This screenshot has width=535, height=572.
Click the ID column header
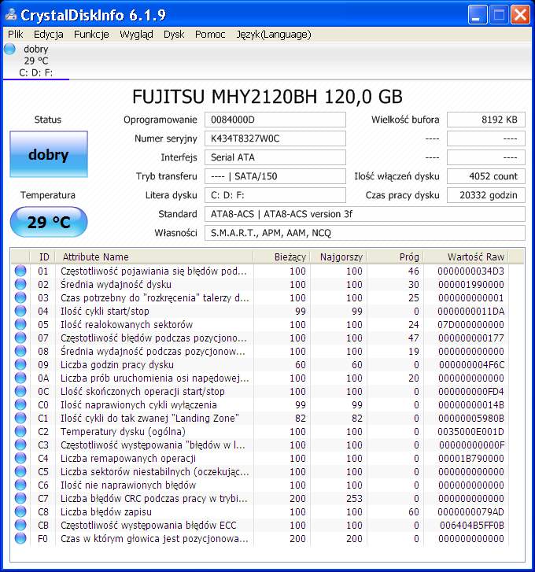click(x=43, y=256)
